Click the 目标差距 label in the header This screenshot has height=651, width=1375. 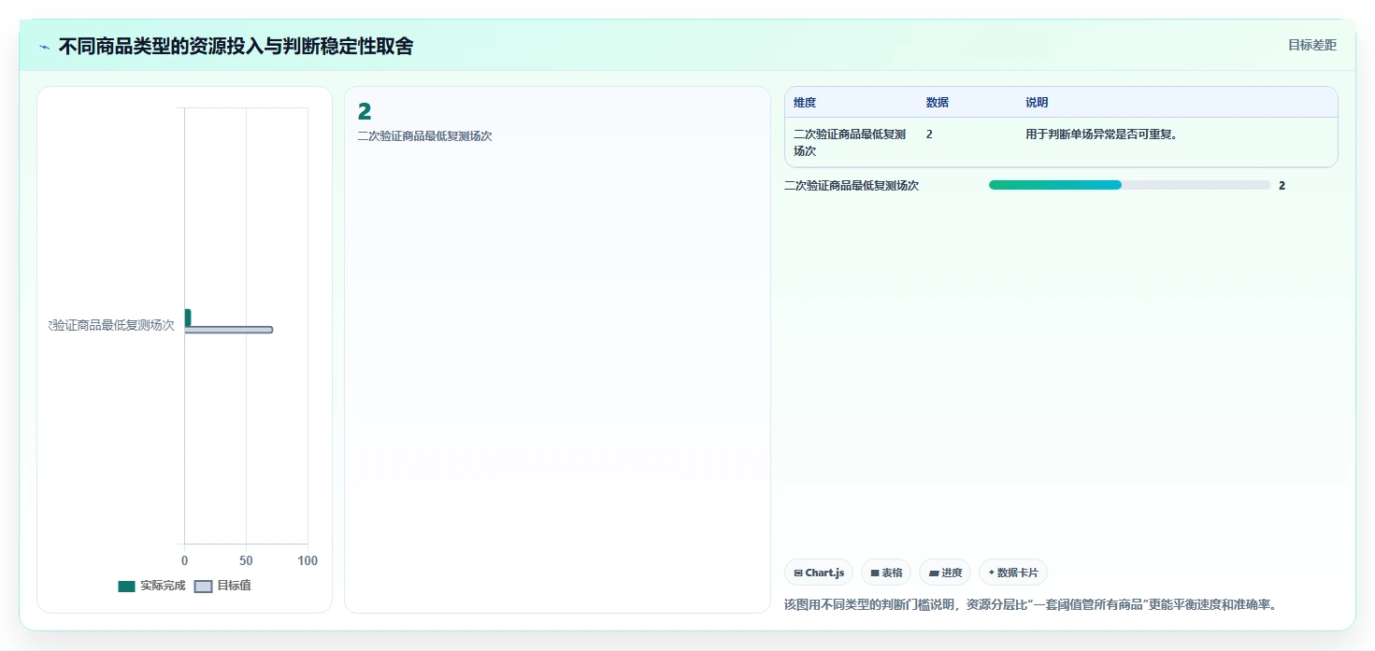[x=1312, y=45]
